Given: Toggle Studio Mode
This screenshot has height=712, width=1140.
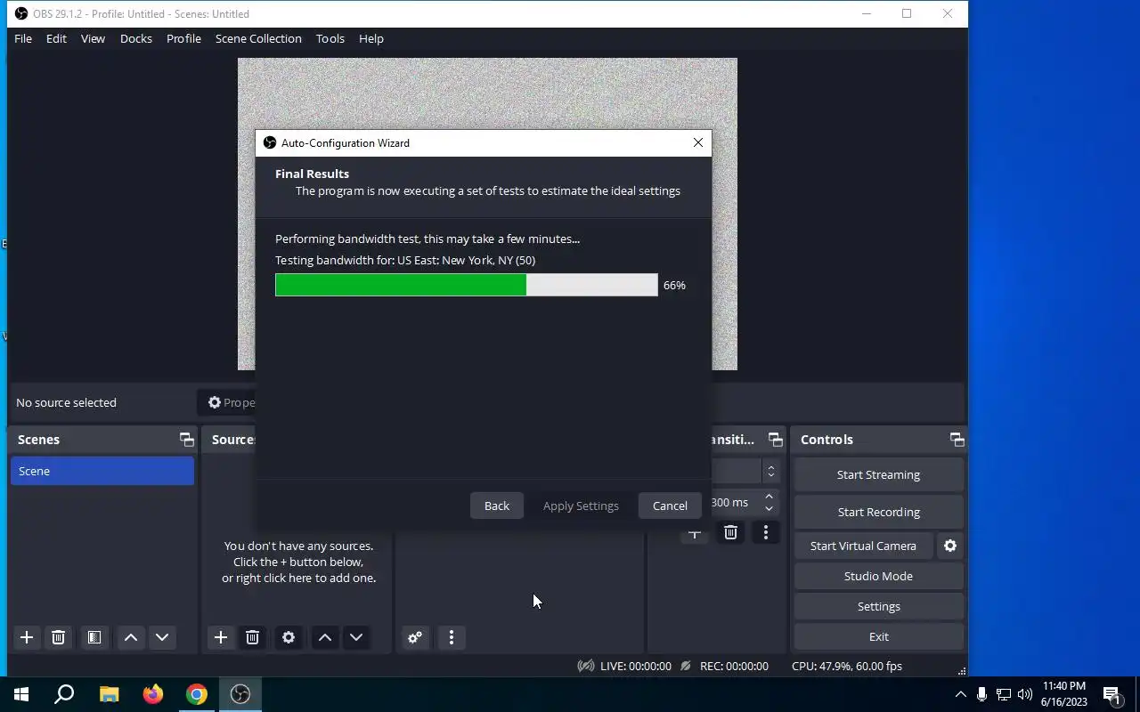Looking at the screenshot, I should point(878,576).
